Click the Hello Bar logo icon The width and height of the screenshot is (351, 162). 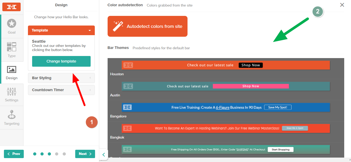tap(11, 7)
